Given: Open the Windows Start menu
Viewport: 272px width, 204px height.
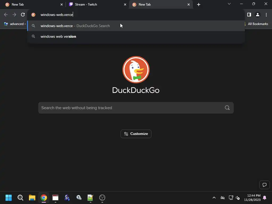Looking at the screenshot, I should click(8, 198).
